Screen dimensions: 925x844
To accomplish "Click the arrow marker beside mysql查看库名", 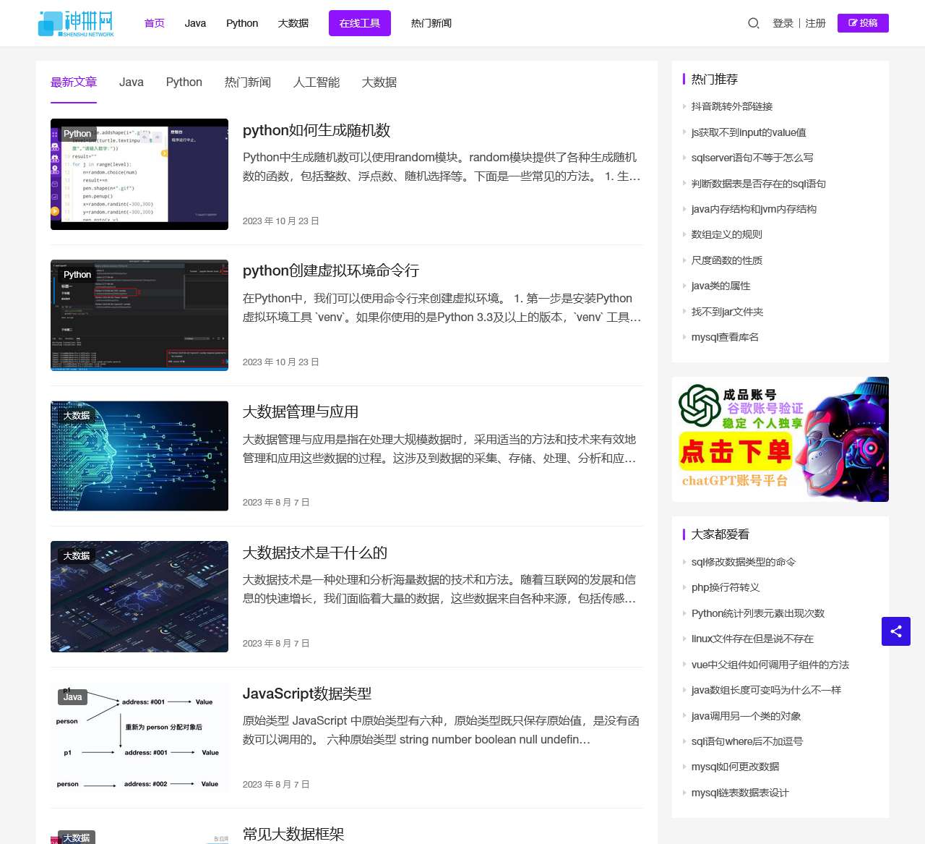I will [x=685, y=337].
